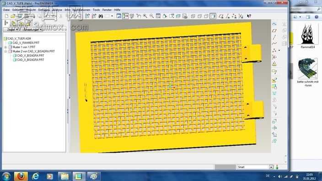Toggle datum points display

(234, 16)
